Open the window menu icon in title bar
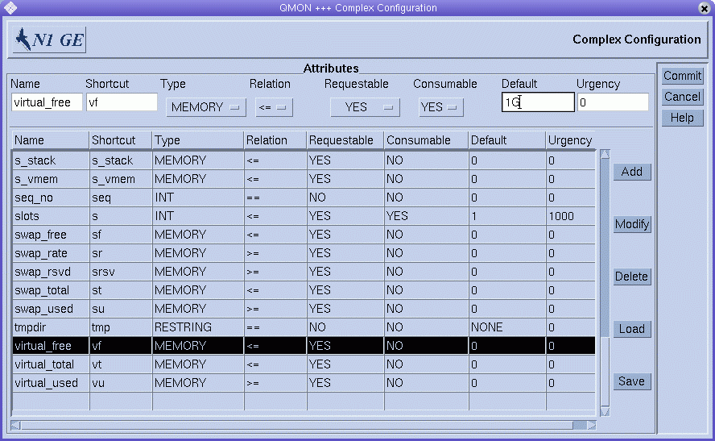Viewport: 715px width, 441px height. point(10,8)
